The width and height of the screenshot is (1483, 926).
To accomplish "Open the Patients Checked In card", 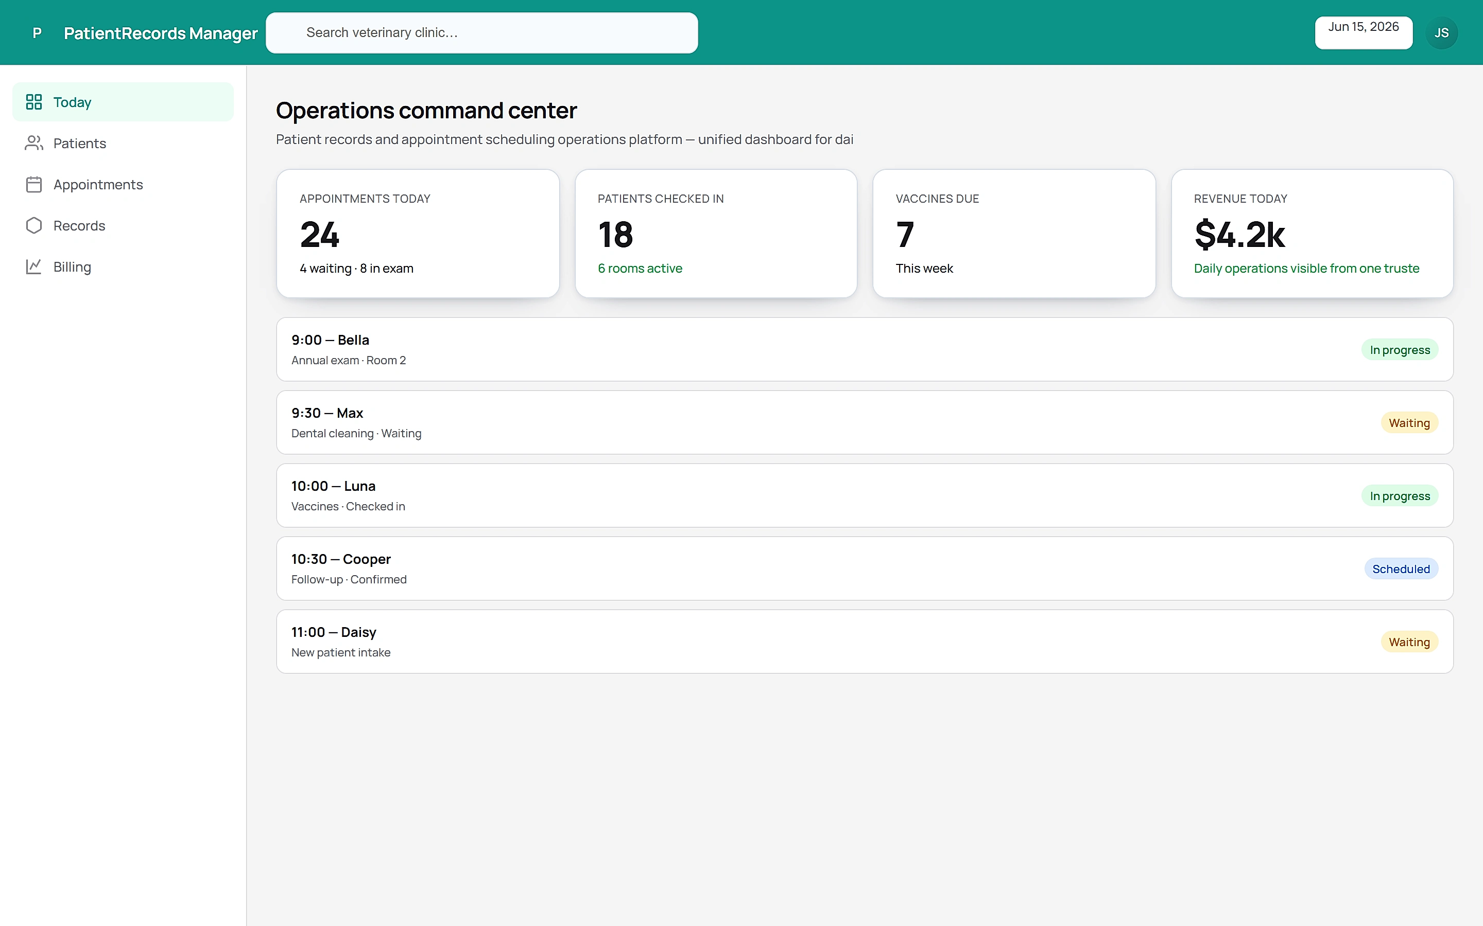I will 716,234.
